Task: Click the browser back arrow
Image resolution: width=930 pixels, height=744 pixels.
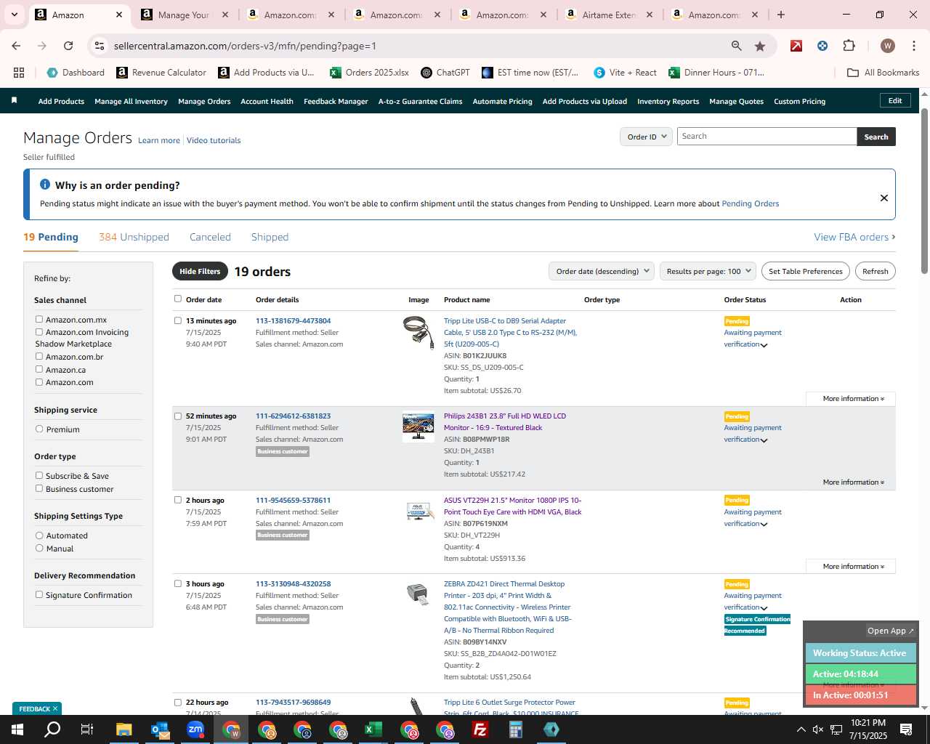Action: point(16,46)
